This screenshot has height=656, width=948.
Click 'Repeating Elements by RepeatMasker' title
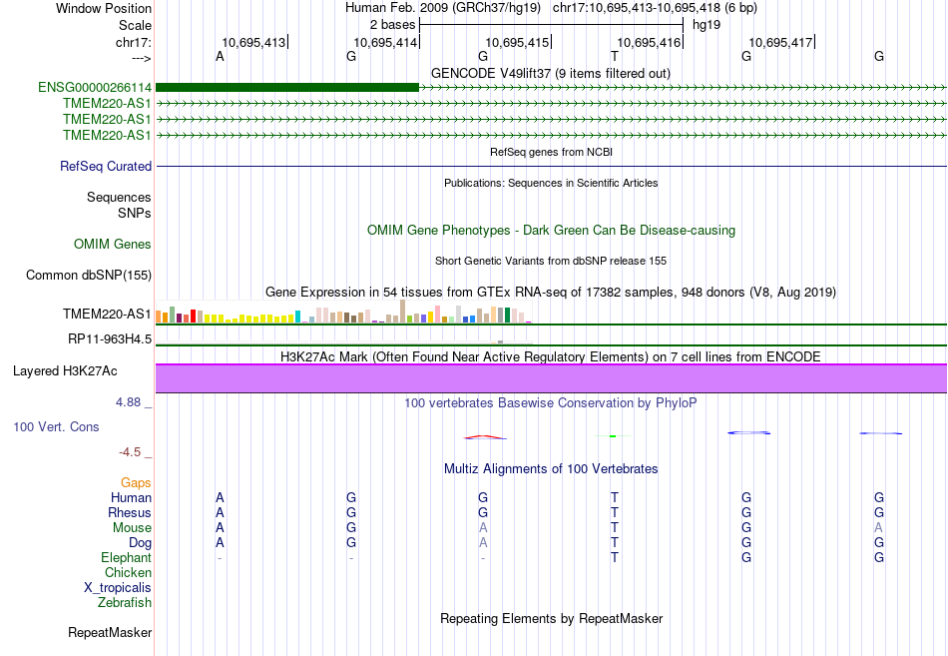[551, 618]
